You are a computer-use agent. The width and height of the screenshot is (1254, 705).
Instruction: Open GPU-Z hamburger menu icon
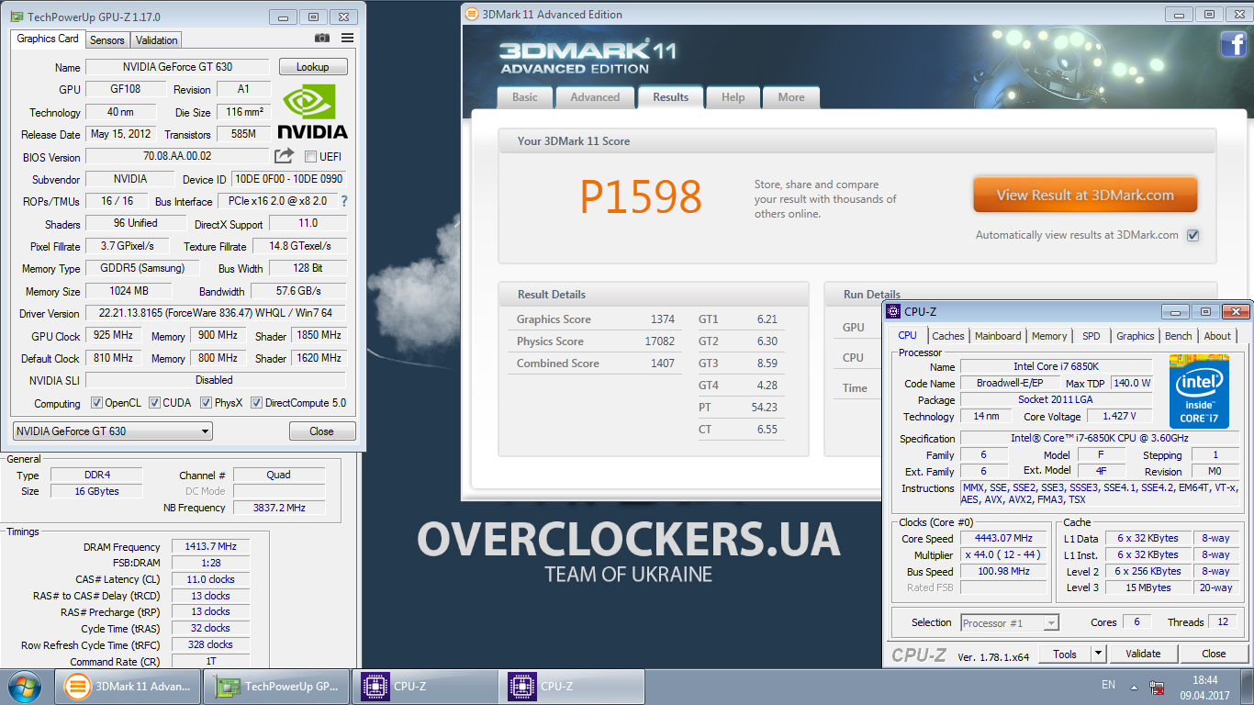pos(347,39)
